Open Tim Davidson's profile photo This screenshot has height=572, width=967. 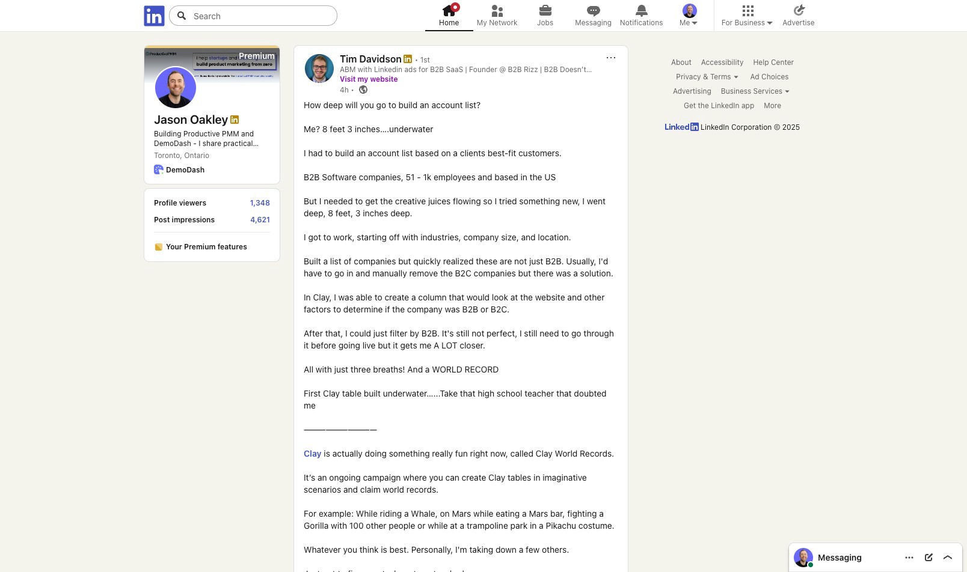coord(319,68)
